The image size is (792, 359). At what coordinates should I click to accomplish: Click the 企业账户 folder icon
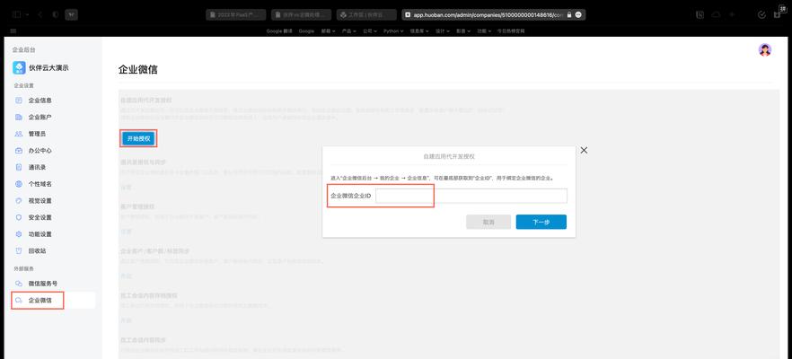point(19,118)
